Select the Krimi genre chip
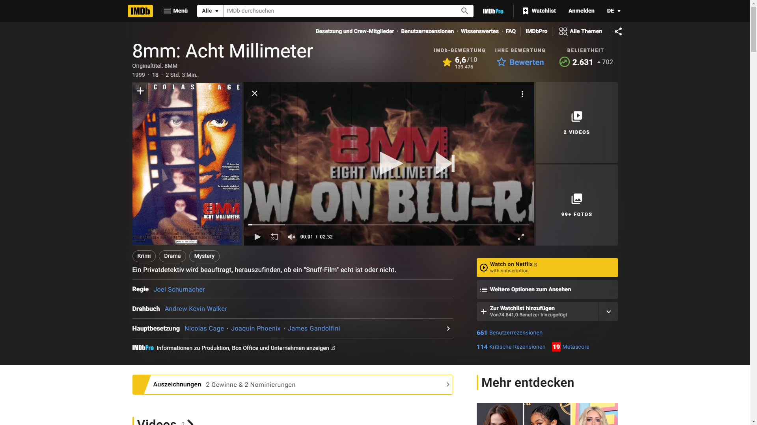 pos(144,256)
